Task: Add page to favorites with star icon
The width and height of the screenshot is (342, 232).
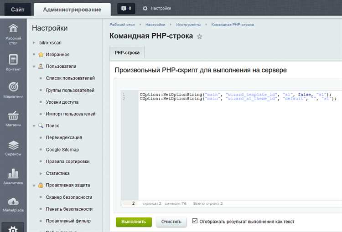Action: tap(199, 36)
